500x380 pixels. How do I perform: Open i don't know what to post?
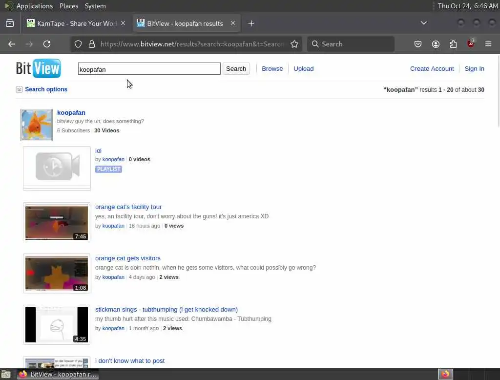(x=130, y=361)
